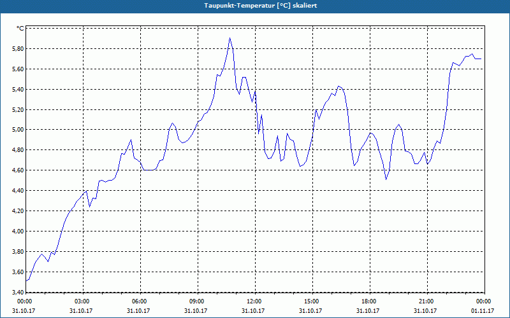Click the flat curve end near midnight
Screen dimensions: 510x318
[x=478, y=59]
